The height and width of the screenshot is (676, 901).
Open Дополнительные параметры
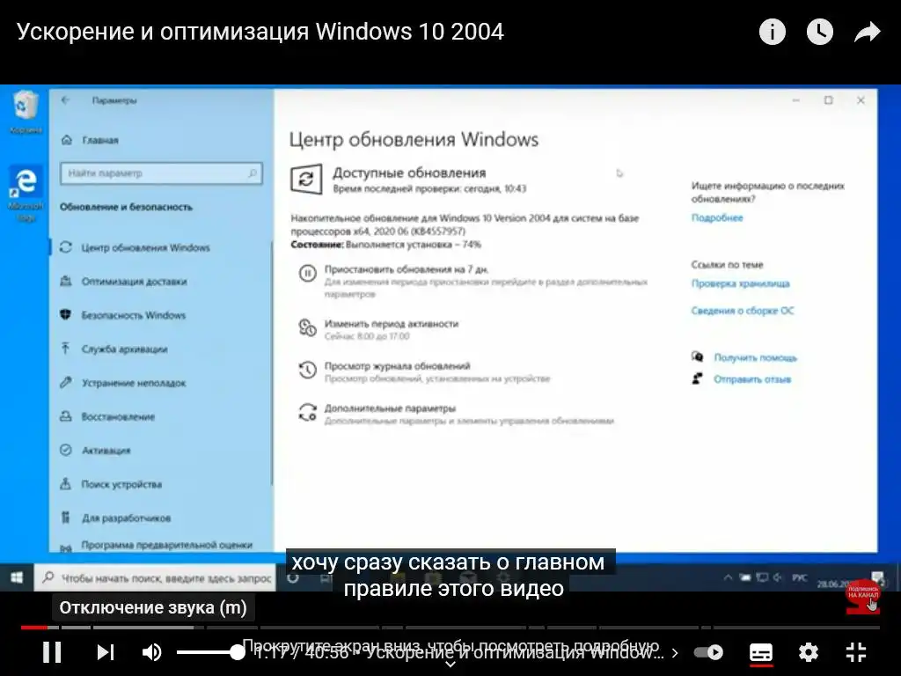click(x=390, y=408)
